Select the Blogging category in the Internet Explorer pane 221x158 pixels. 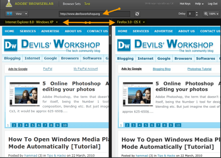pos(12,58)
